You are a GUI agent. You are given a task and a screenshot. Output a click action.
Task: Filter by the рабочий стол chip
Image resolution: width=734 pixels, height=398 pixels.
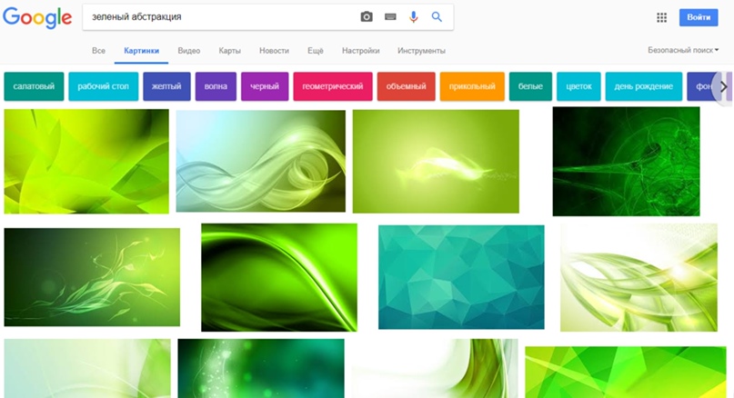[x=103, y=86]
